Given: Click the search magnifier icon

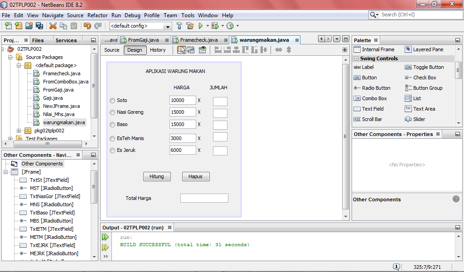Looking at the screenshot, I should [x=373, y=15].
